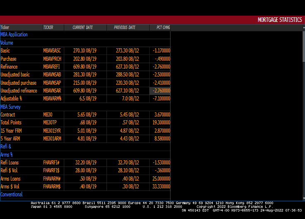Click the PREVIOUS DATE column header
305x219 pixels.
[x=125, y=28]
